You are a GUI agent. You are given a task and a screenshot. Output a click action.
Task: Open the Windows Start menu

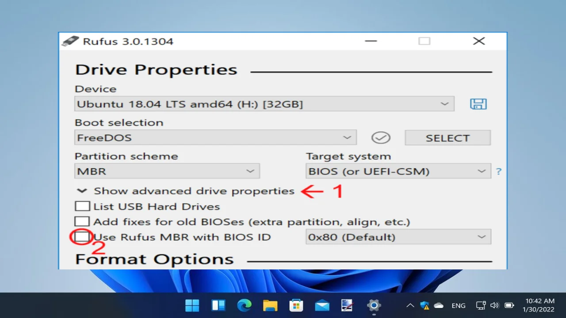point(192,305)
